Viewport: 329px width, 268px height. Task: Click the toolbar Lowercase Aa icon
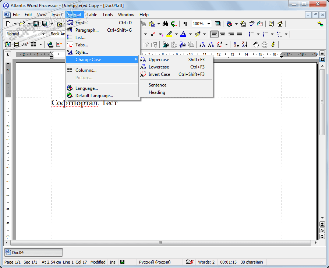click(211, 45)
